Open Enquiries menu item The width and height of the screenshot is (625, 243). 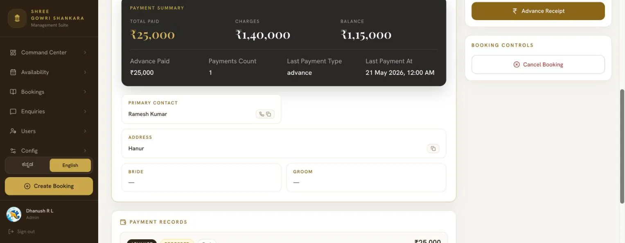point(49,111)
